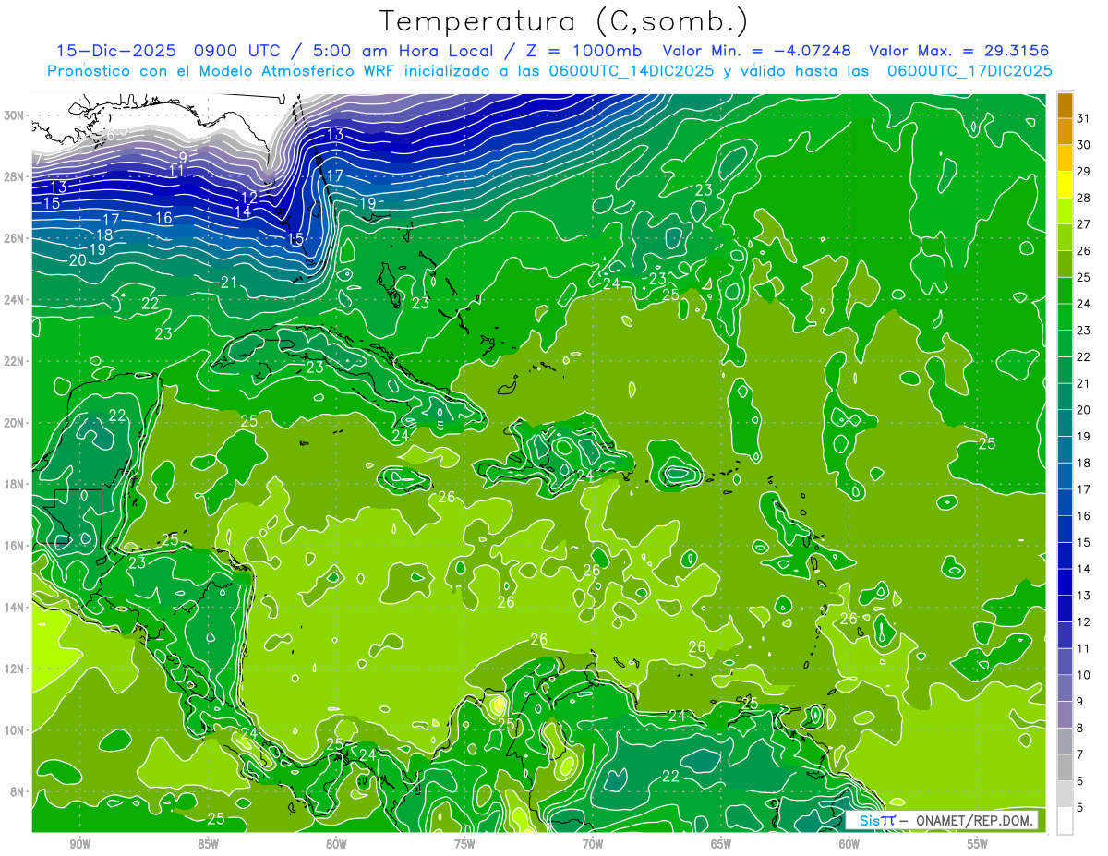This screenshot has height=856, width=1108.
Task: Click the "85W" longitude axis label
Action: point(209,845)
